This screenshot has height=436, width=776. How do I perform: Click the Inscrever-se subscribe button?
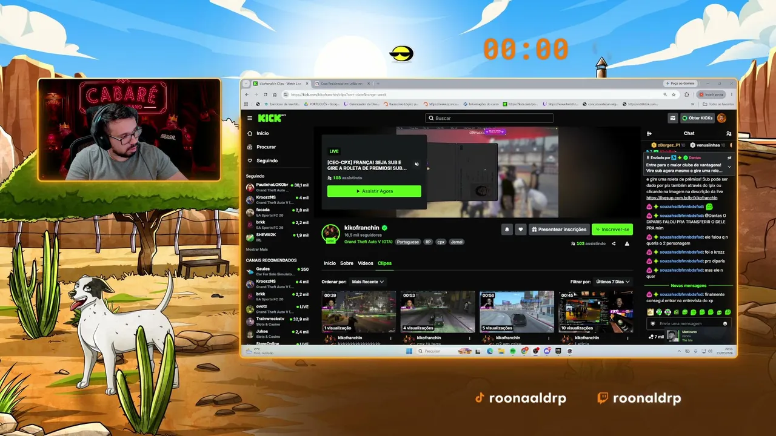click(x=612, y=230)
